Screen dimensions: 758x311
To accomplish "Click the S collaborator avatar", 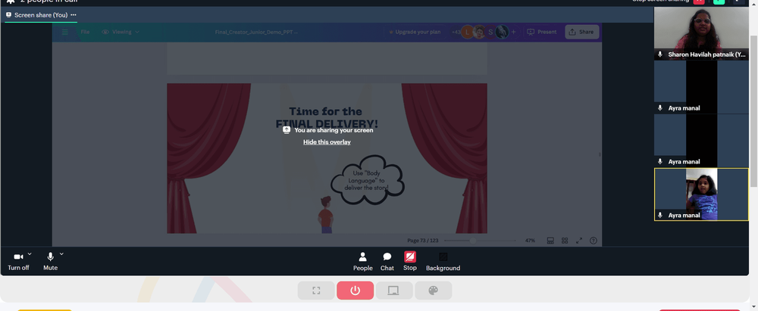I will (x=490, y=32).
